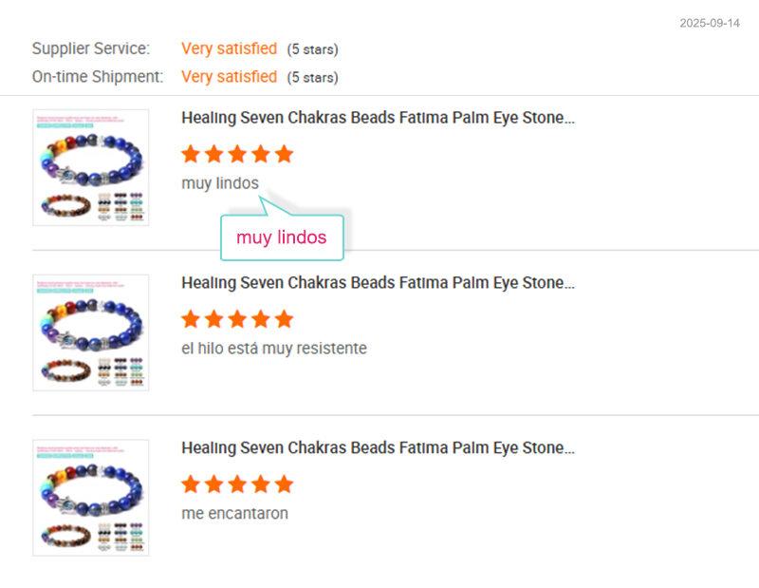The width and height of the screenshot is (759, 588).
Task: Select the top bracelet product thumbnail
Action: click(x=91, y=167)
